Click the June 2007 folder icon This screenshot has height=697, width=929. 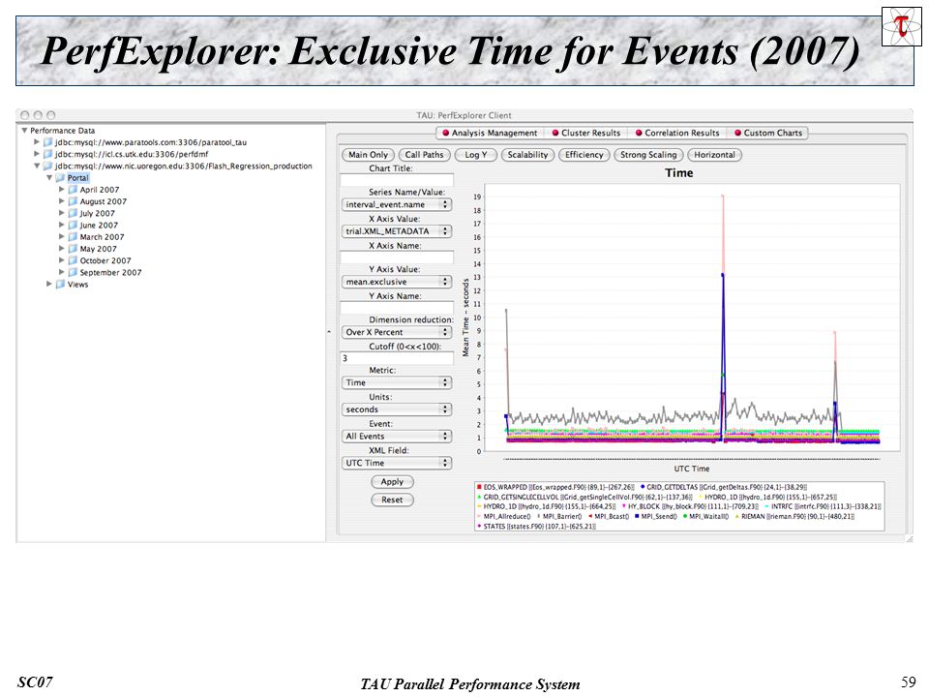[73, 226]
